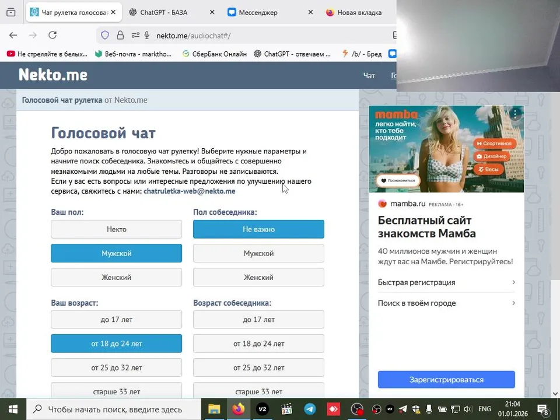The image size is (560, 420).
Task: Open Windows Start menu
Action: 13,409
